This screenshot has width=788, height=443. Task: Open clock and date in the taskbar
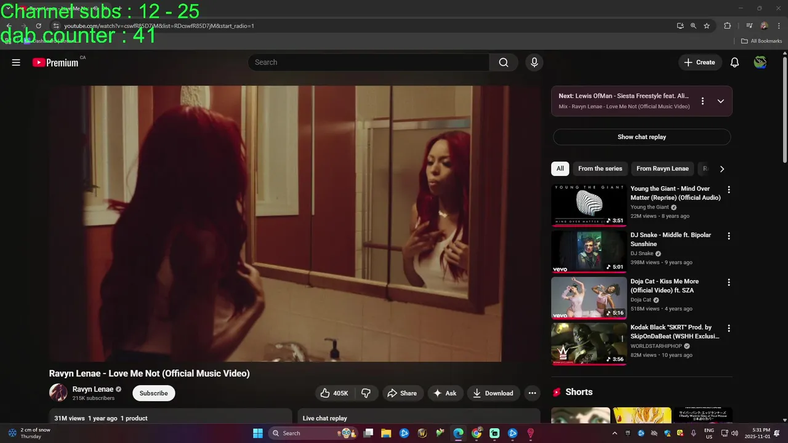(757, 433)
